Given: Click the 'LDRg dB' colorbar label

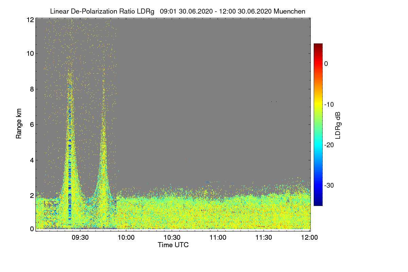Looking at the screenshot, I should coord(338,125).
